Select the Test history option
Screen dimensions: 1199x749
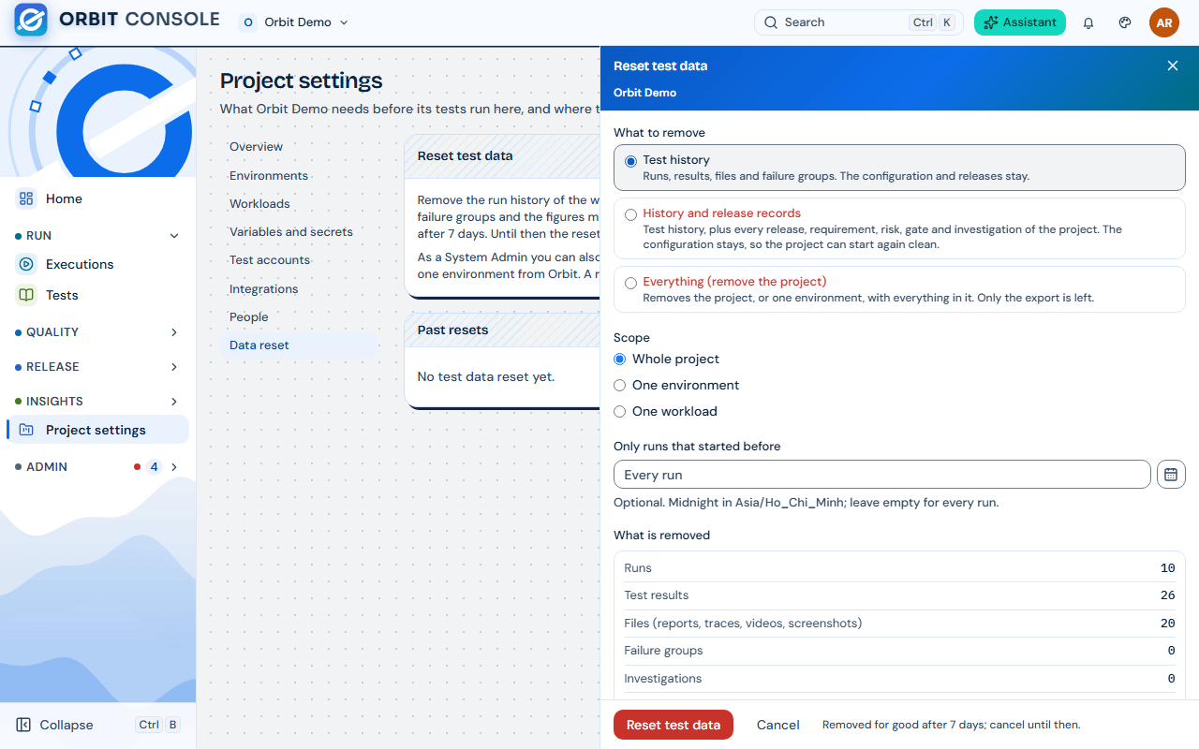pos(899,168)
